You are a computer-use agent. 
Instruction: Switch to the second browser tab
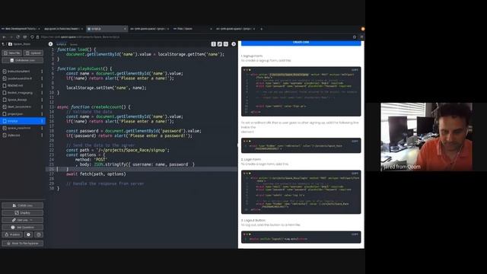click(x=63, y=29)
